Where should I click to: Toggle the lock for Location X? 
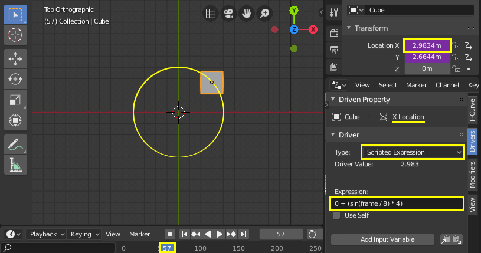click(457, 45)
